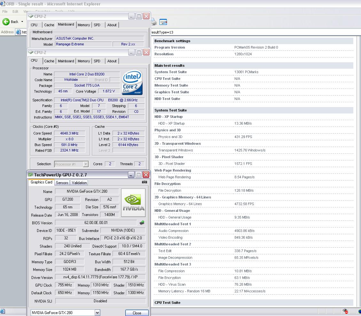
Task: Click the Memory Size 1024 MB field
Action: coord(69,269)
